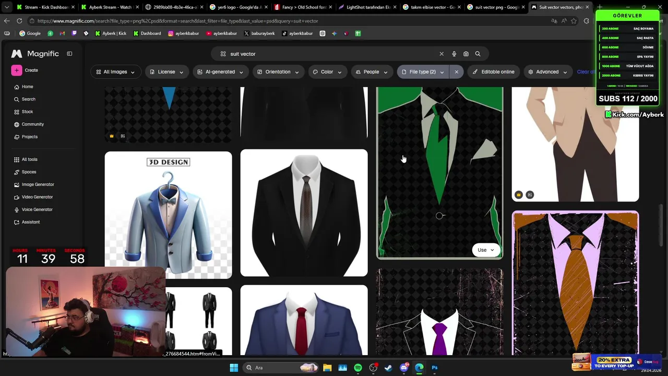
Task: Switch to the 'yer6 logo - Google'da' tab
Action: tap(238, 7)
